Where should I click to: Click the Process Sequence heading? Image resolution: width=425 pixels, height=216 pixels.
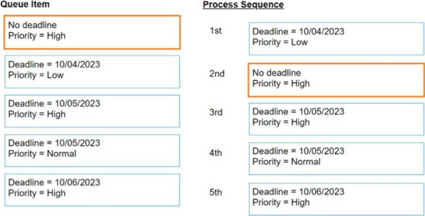click(243, 5)
